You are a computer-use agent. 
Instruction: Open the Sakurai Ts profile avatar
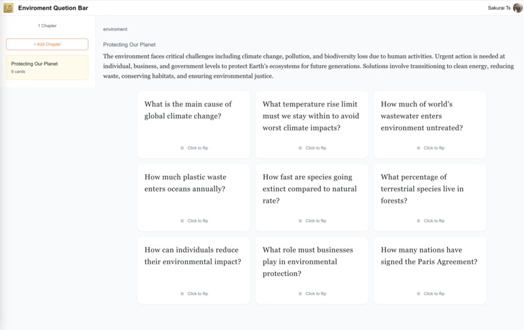pyautogui.click(x=517, y=8)
